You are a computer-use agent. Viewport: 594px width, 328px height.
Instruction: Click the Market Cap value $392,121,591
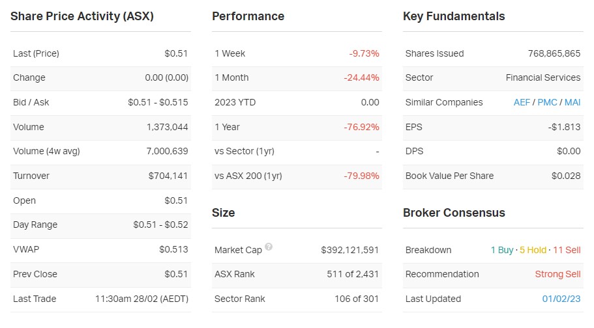click(349, 250)
